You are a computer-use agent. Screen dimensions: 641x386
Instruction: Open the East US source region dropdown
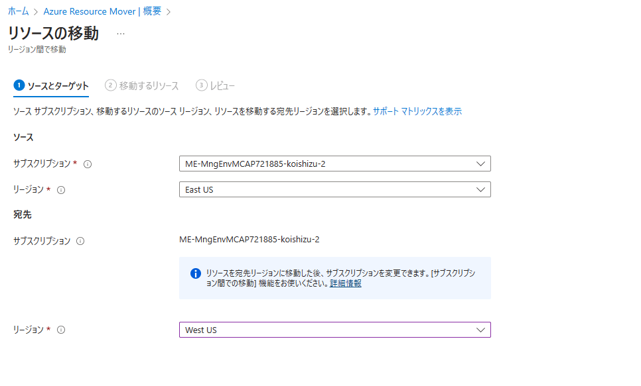(x=335, y=189)
